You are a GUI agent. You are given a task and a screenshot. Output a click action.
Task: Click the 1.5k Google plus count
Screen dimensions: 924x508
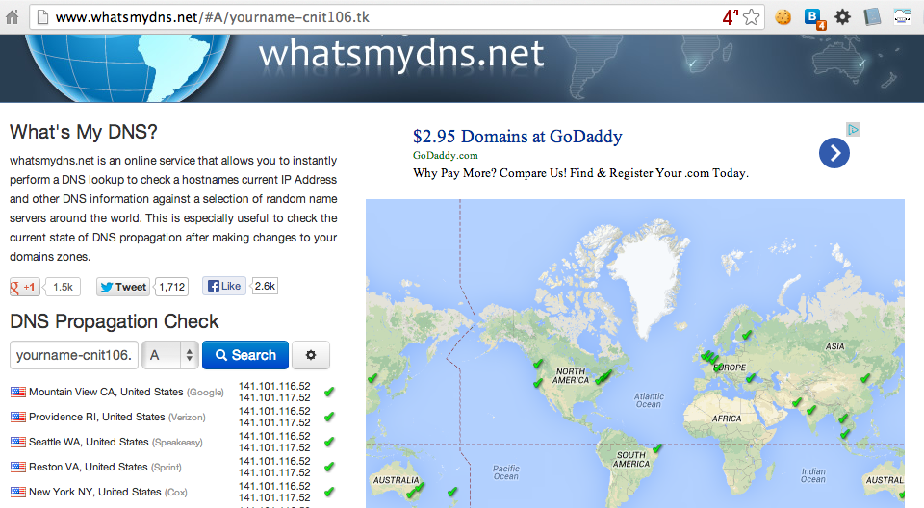tap(63, 287)
